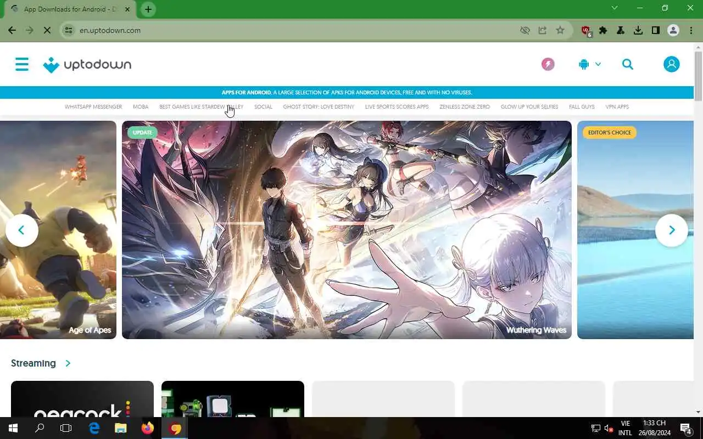Open the pink lightning turbo icon
The image size is (703, 439).
[548, 64]
